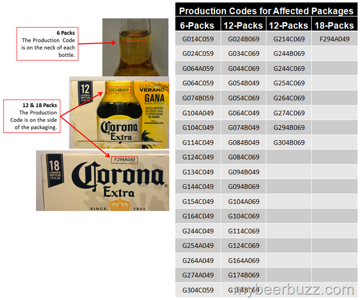
Task: Click the Corona Extra 18-pack box photo
Action: [x=103, y=181]
